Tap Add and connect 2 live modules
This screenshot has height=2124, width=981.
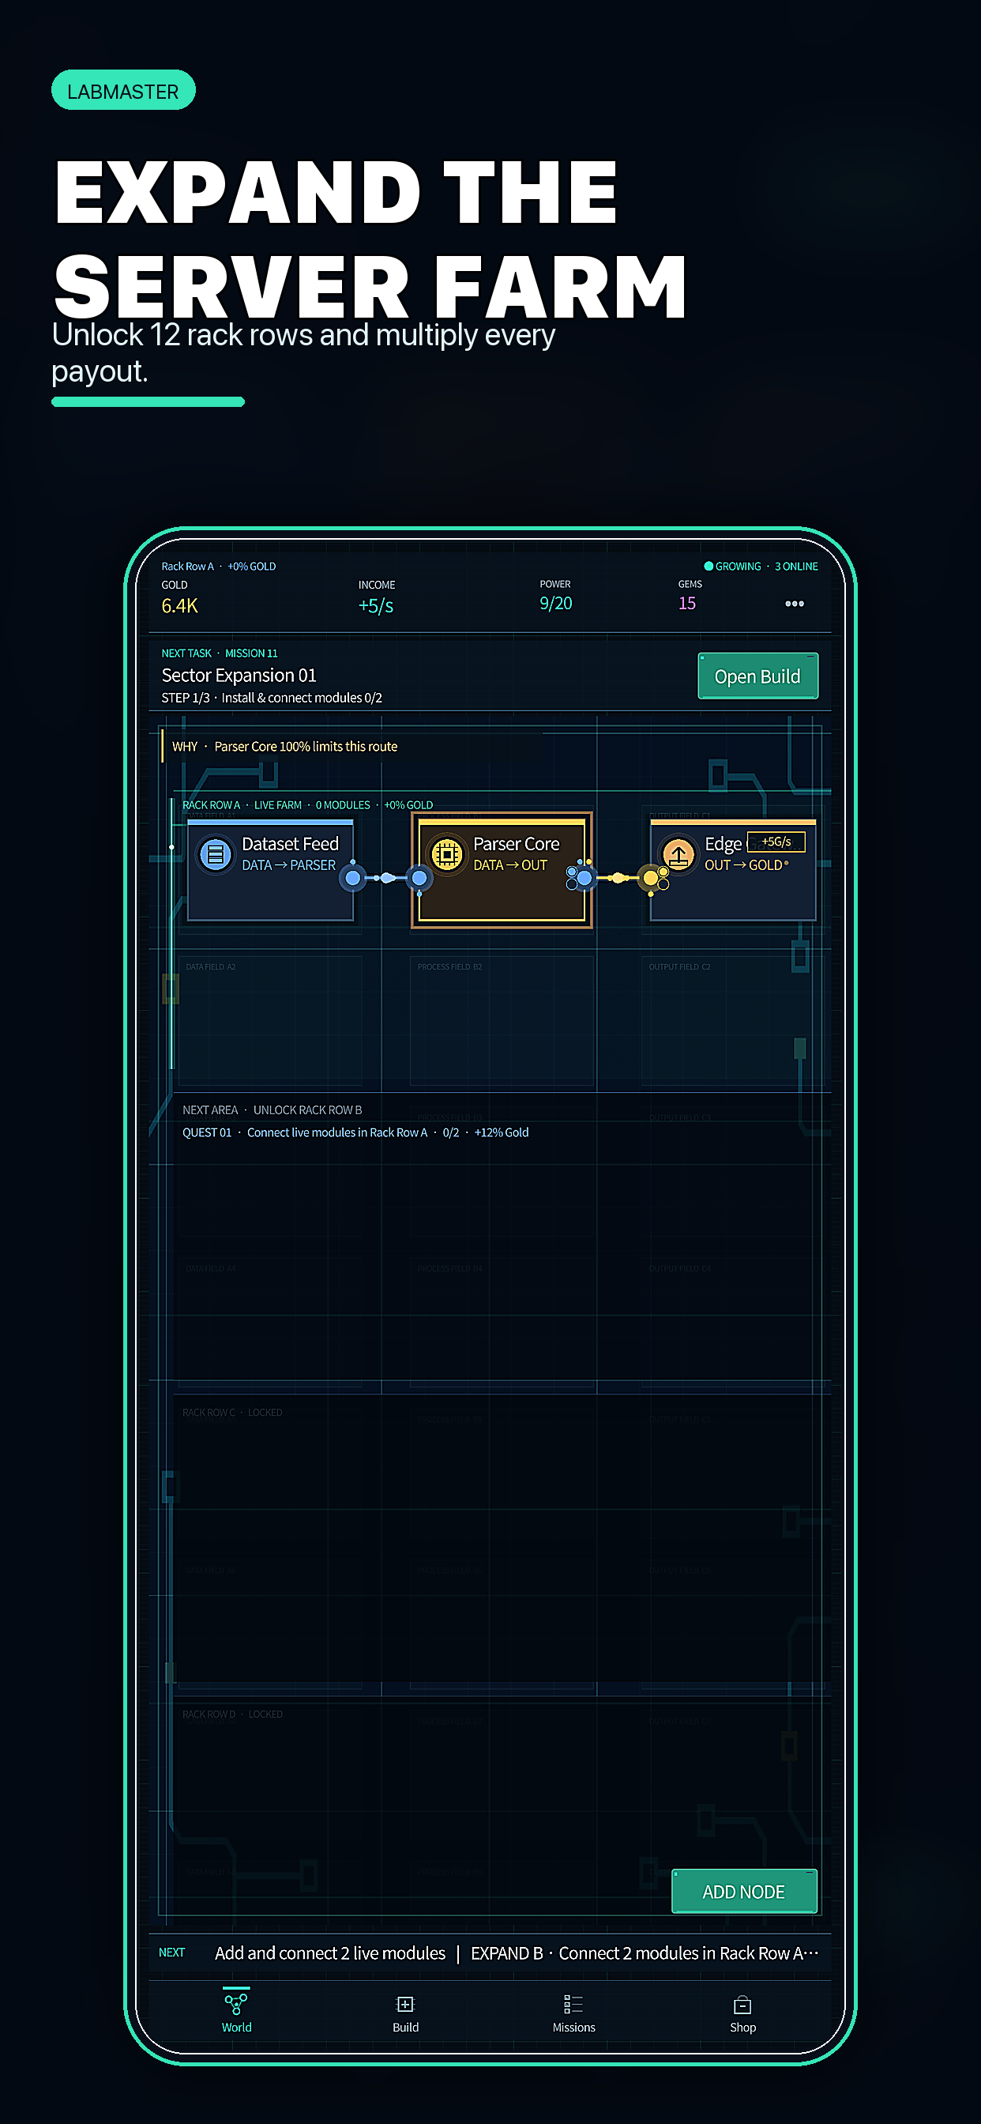(329, 1953)
